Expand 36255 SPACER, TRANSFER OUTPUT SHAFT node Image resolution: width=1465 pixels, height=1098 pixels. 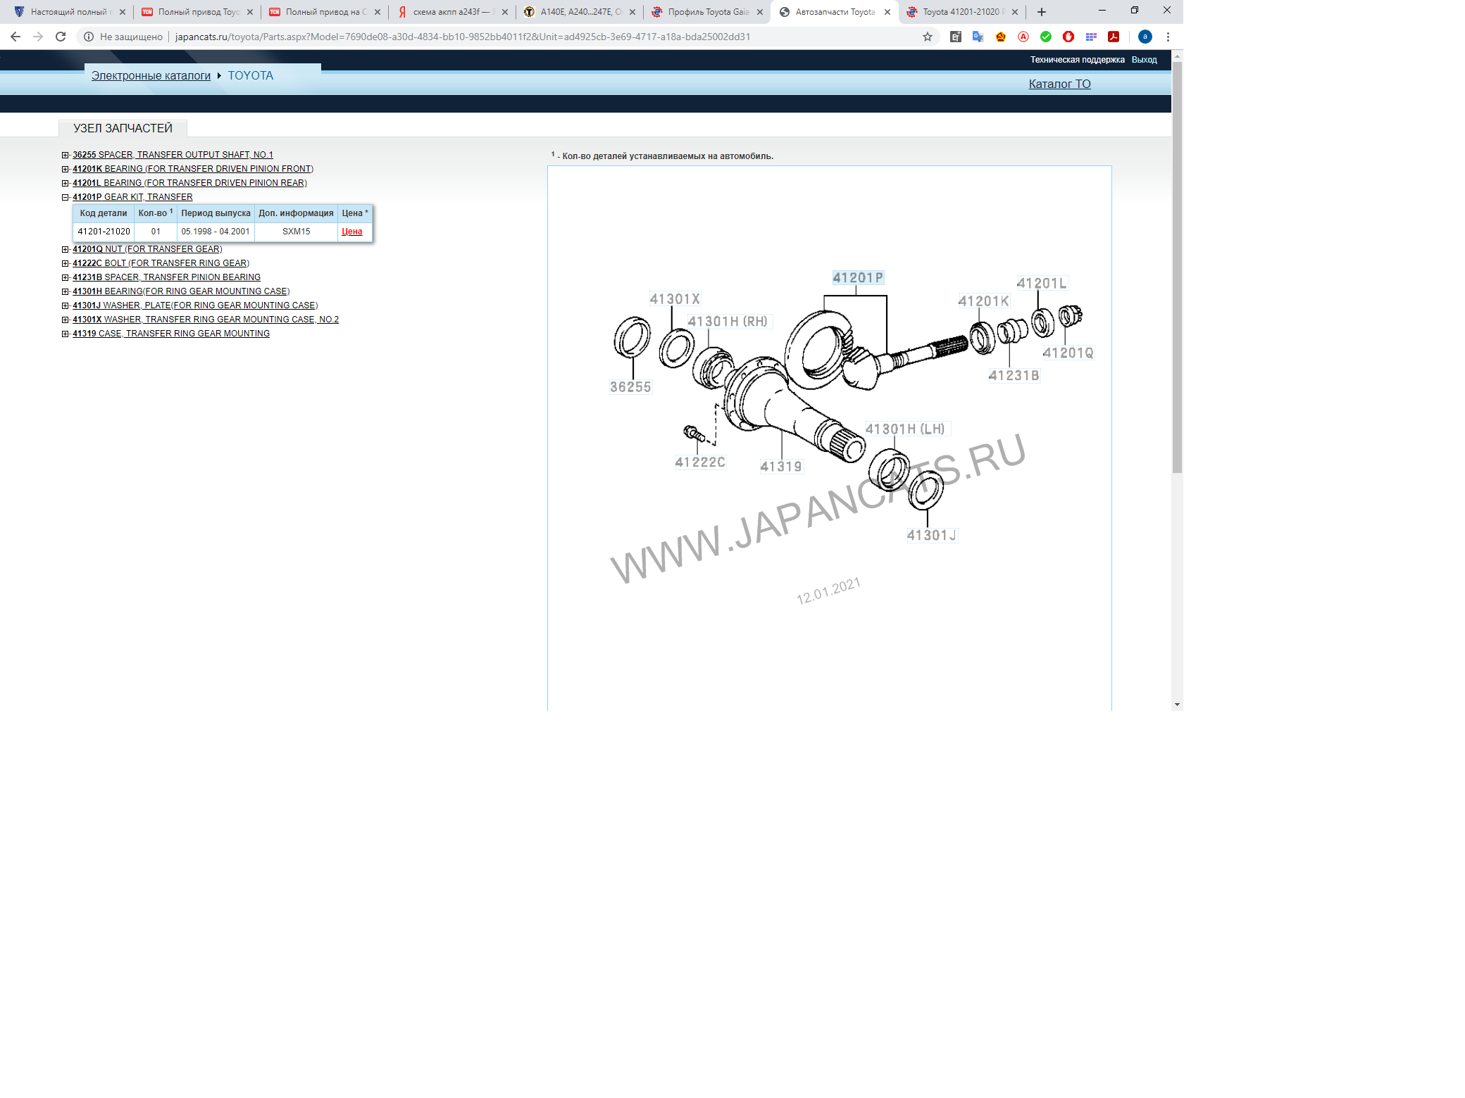(x=66, y=155)
